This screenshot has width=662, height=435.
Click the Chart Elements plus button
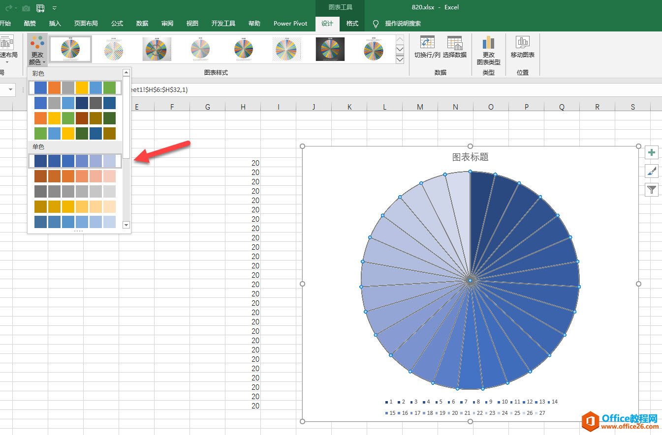(652, 153)
